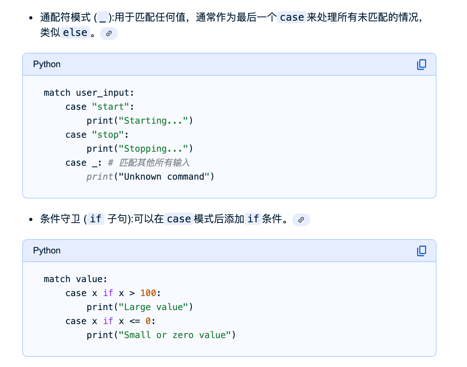Click the "Small or zero value" string

(174, 335)
